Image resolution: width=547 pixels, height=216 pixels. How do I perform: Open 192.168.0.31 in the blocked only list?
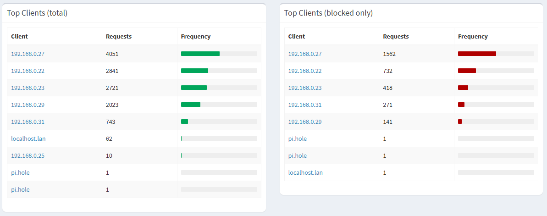305,105
